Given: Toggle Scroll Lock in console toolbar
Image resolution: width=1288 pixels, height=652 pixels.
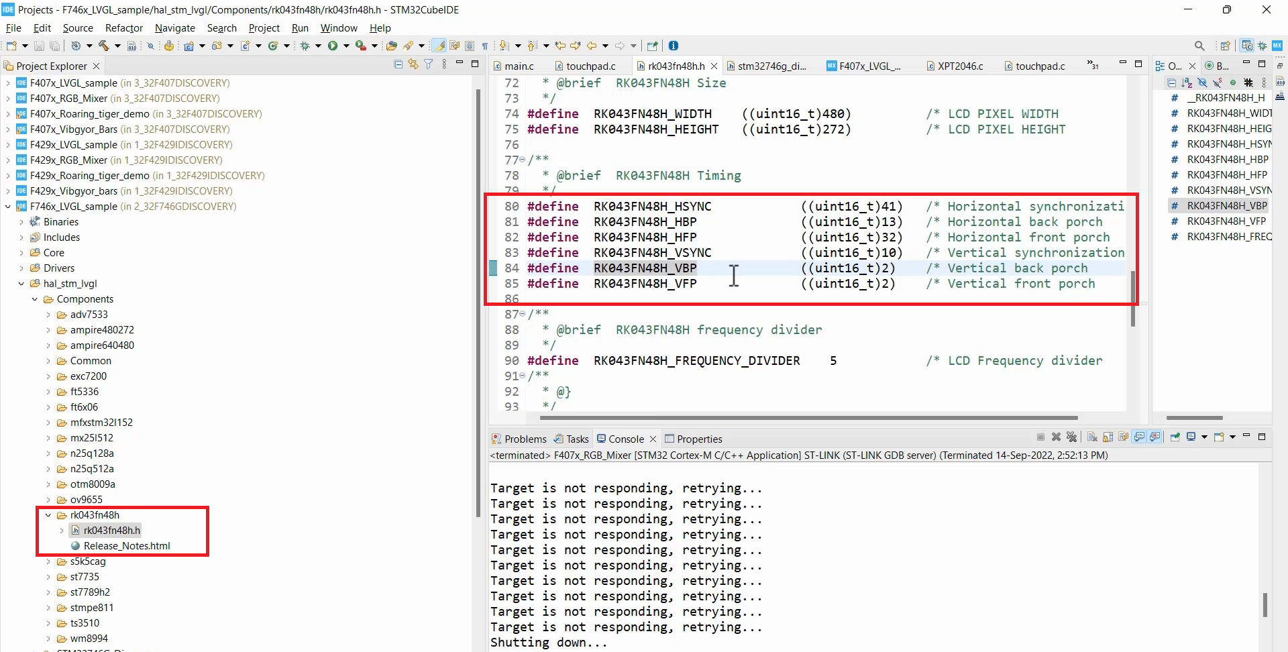Looking at the screenshot, I should coord(1108,437).
